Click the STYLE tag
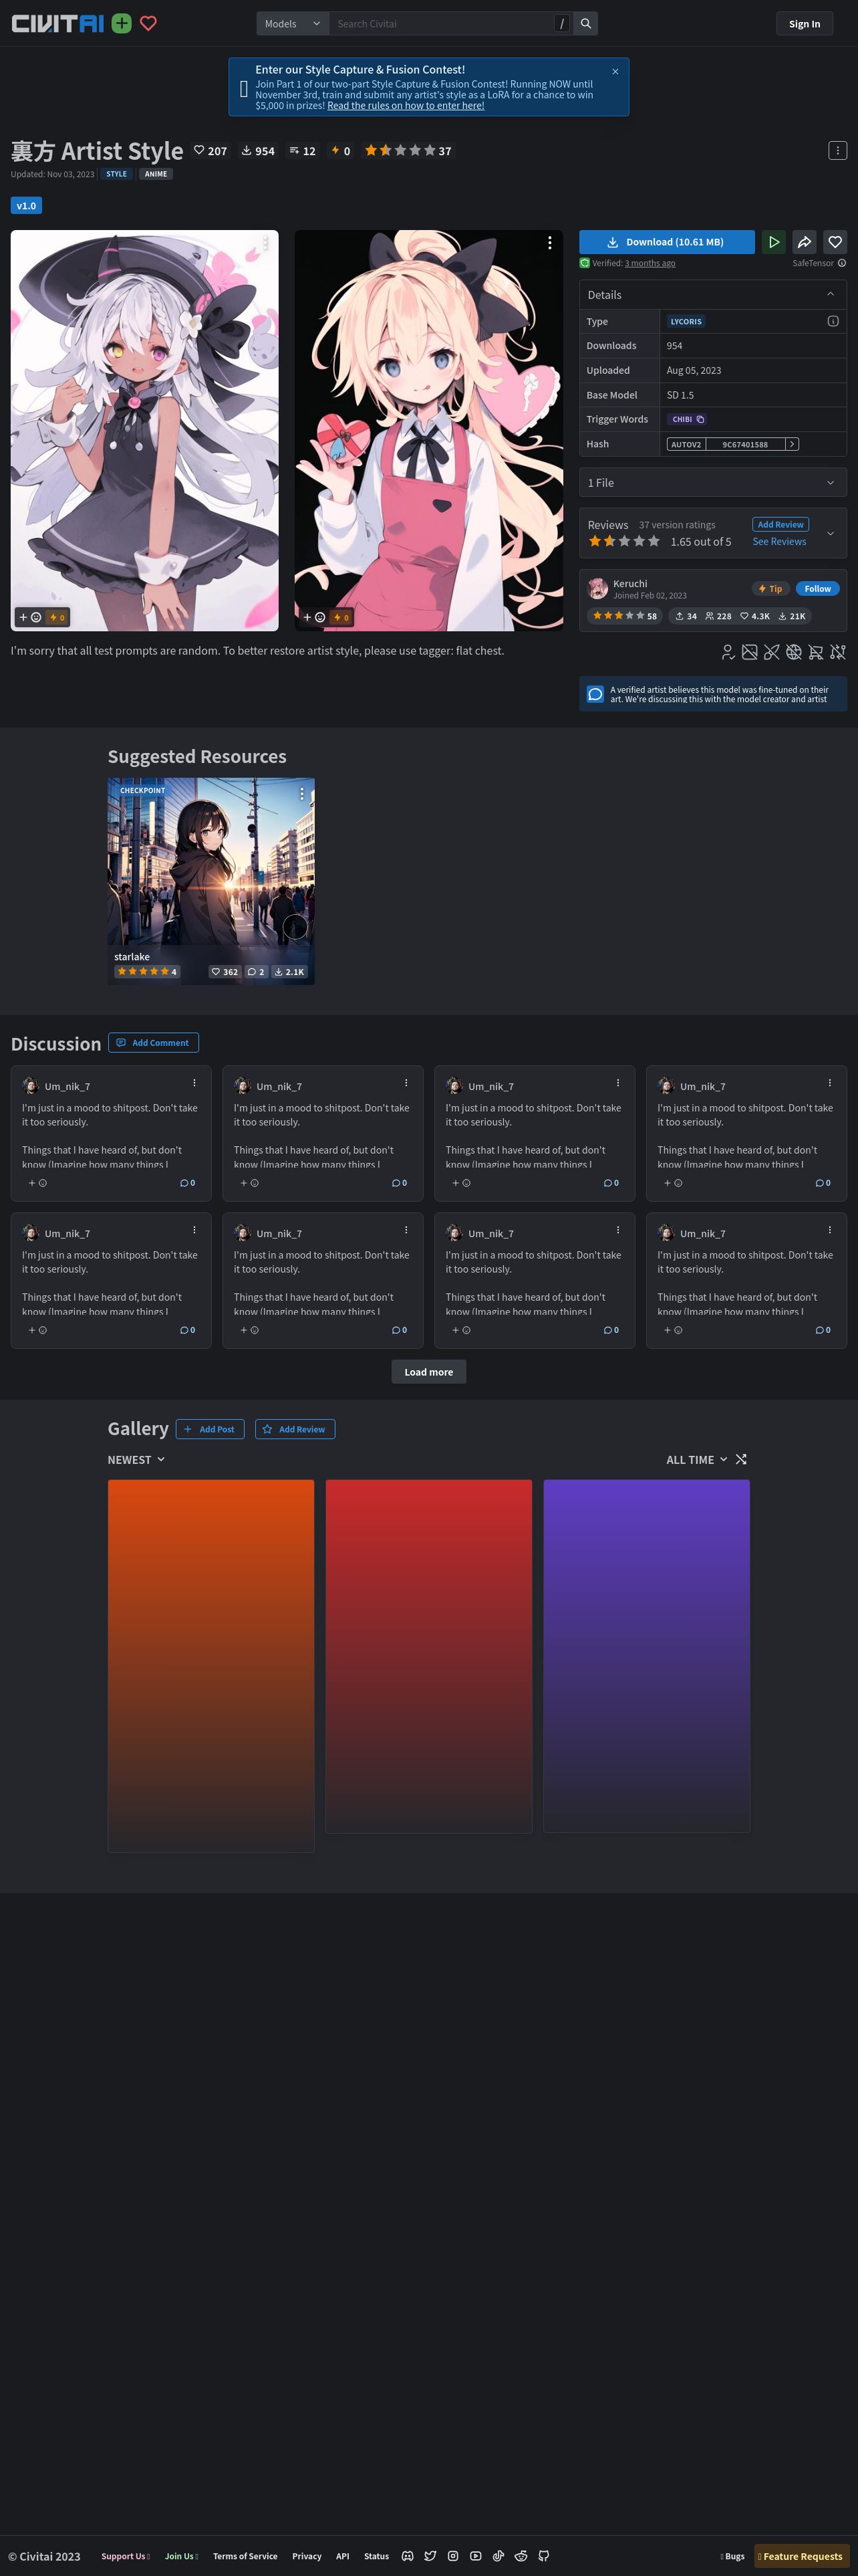 117,174
